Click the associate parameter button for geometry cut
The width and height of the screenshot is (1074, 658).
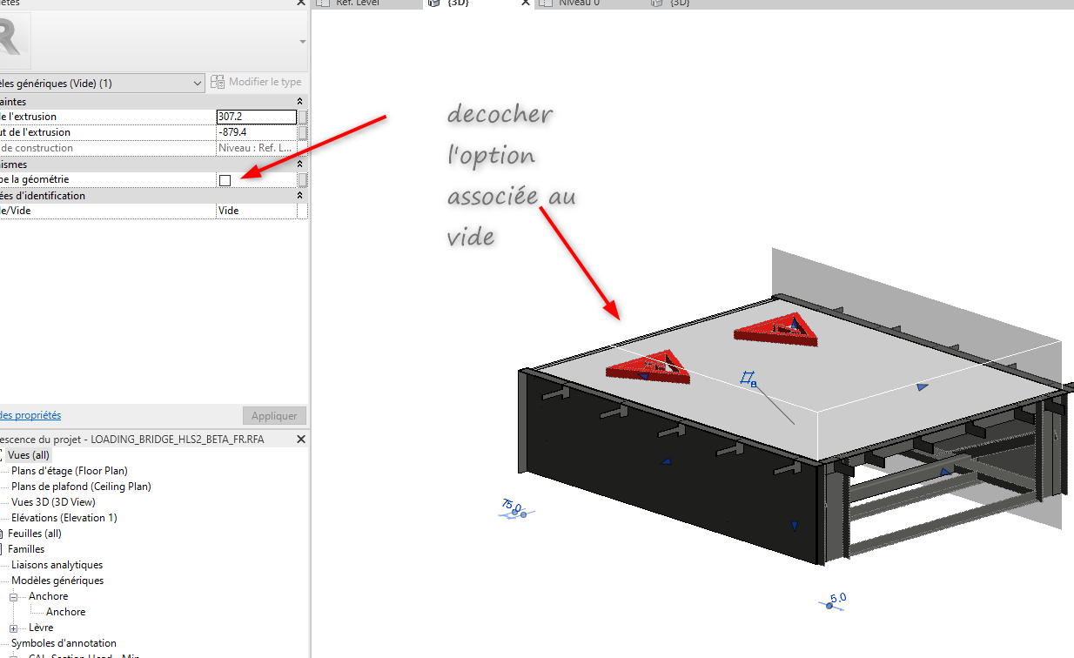point(302,180)
